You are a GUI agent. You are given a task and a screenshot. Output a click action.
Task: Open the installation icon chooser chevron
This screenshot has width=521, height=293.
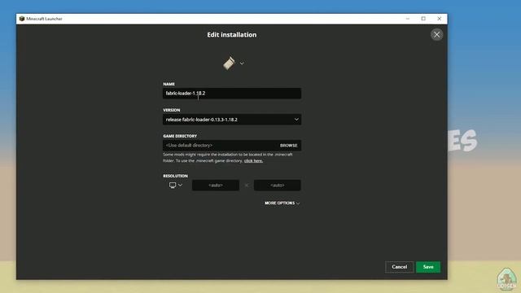(x=242, y=63)
